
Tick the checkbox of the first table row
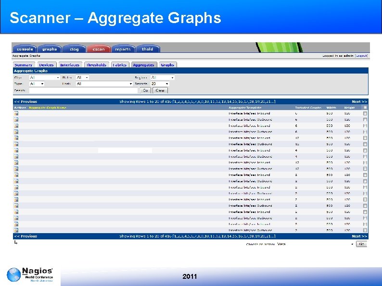tap(365, 113)
